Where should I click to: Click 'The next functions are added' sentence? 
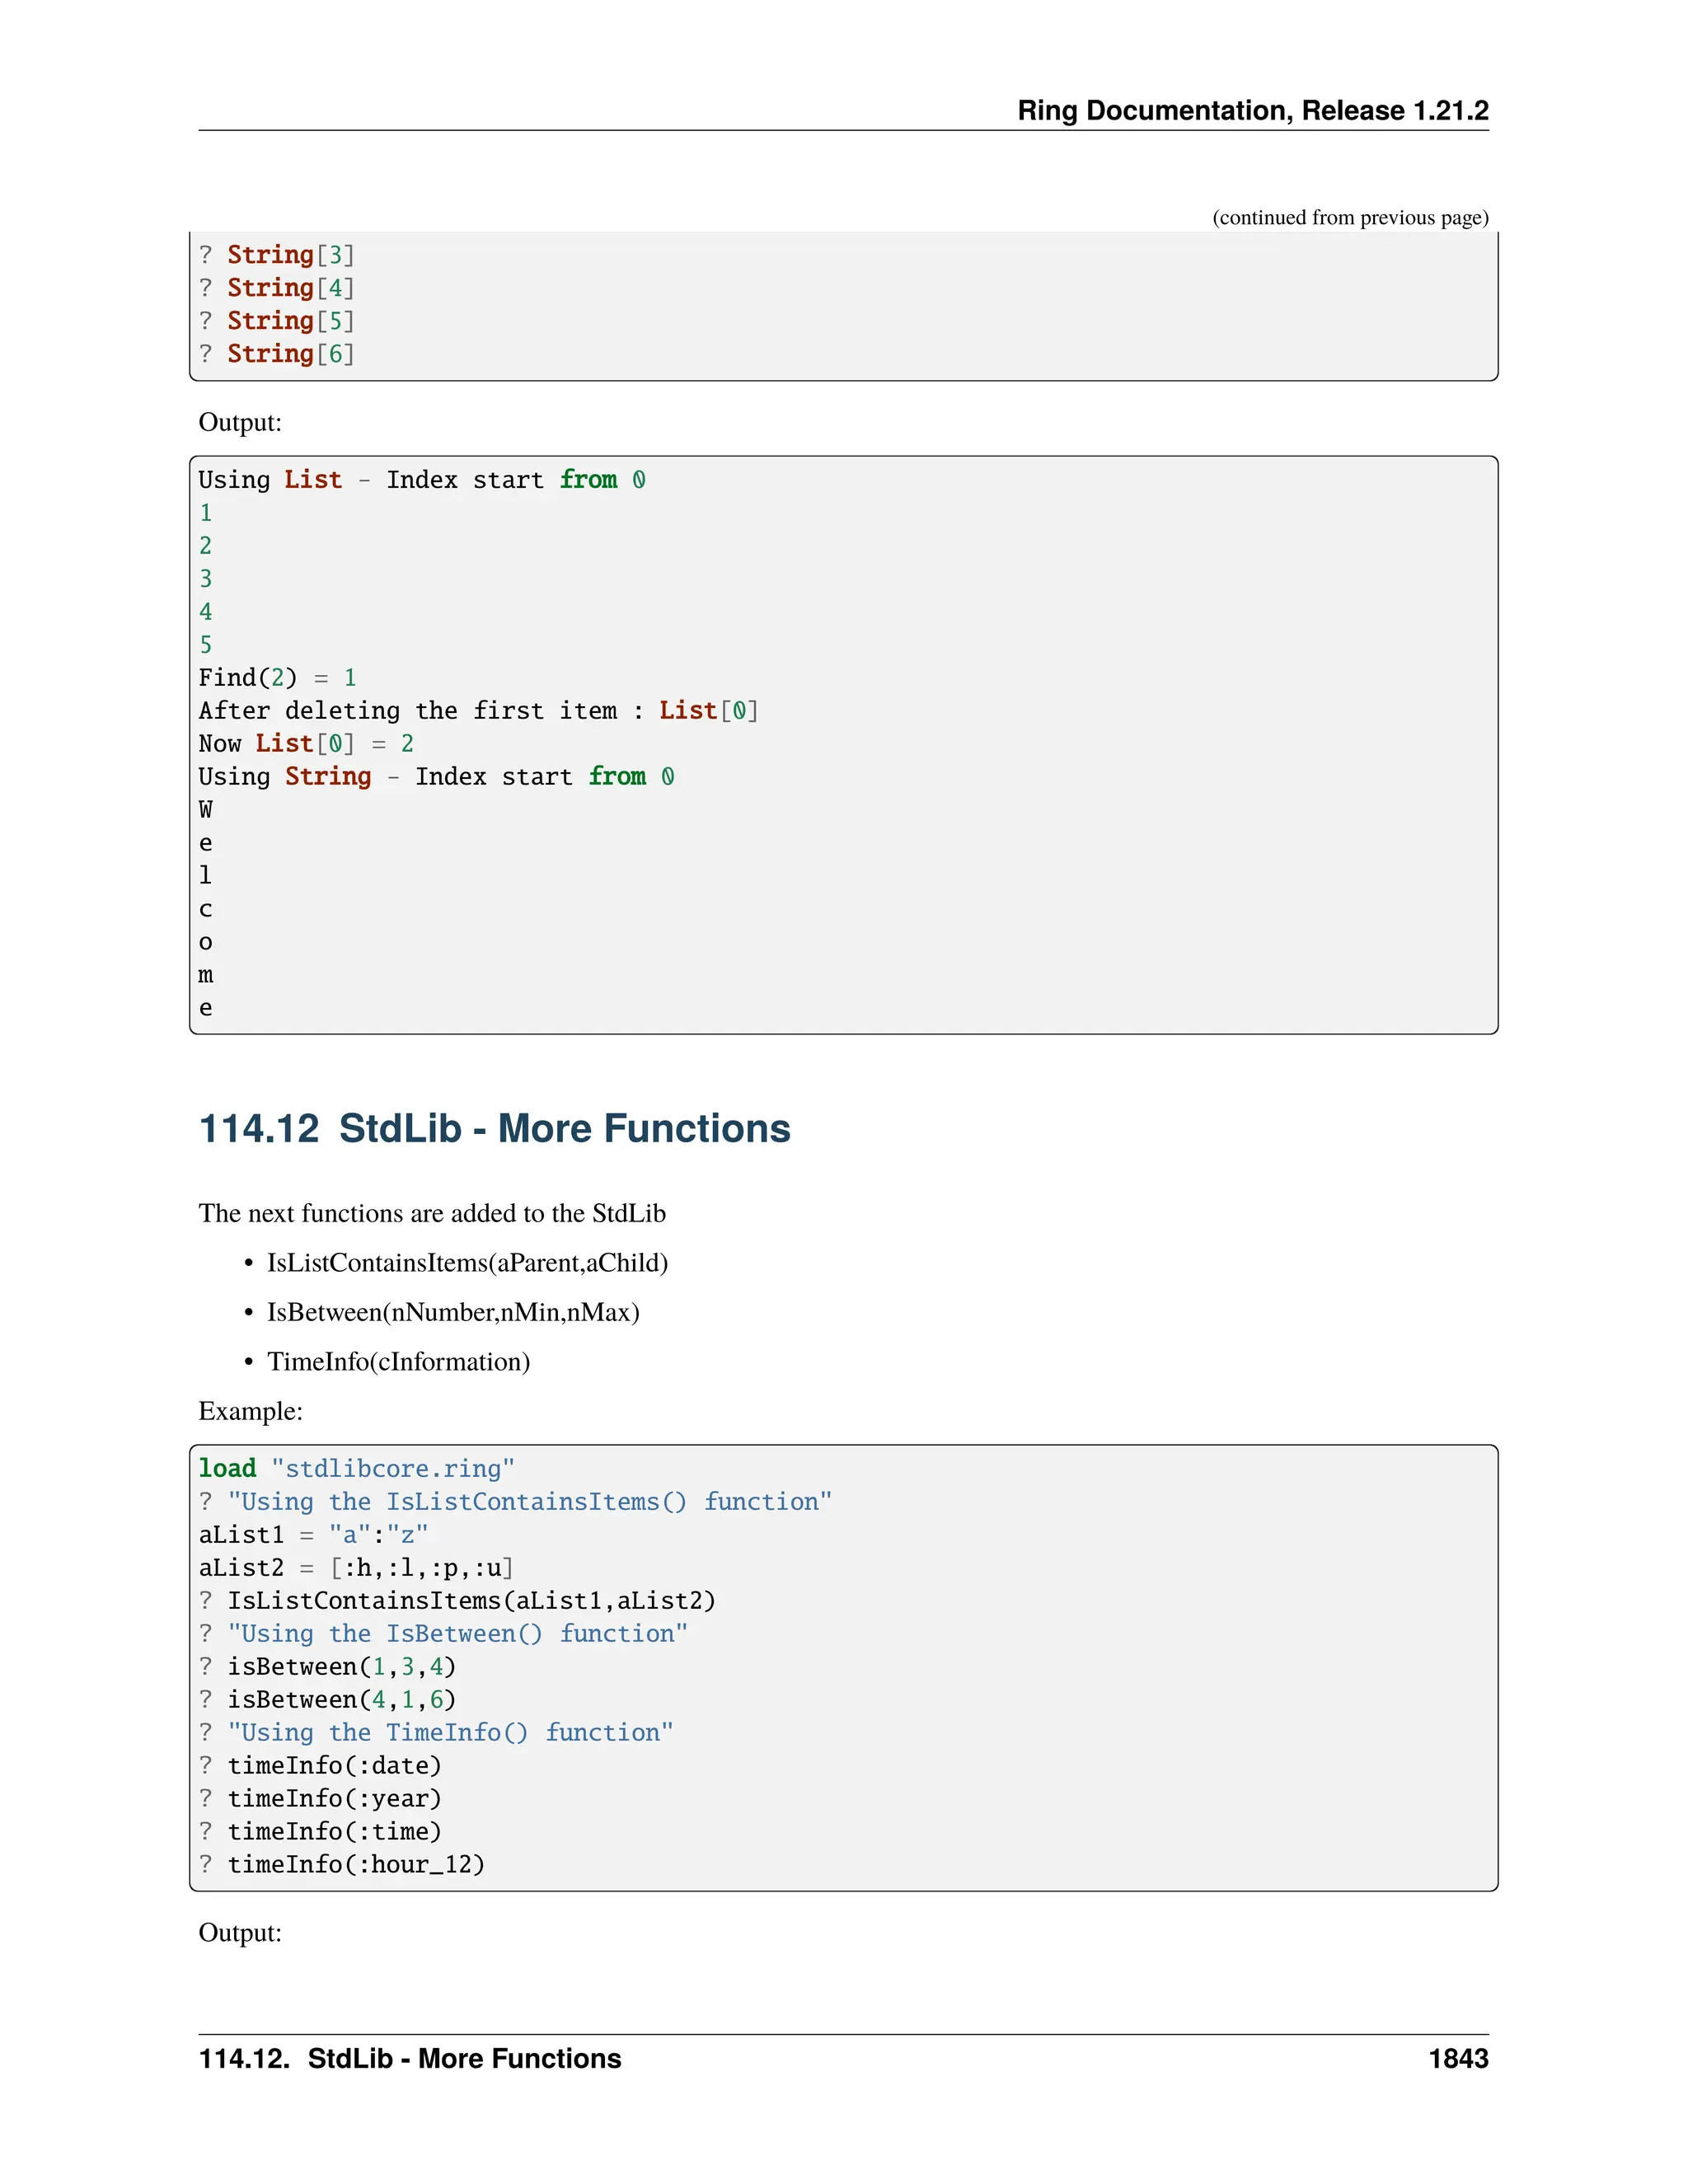[x=432, y=1213]
